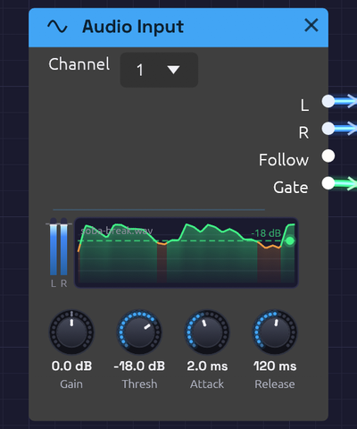Click the Follow output port
The width and height of the screenshot is (357, 429).
pos(328,156)
